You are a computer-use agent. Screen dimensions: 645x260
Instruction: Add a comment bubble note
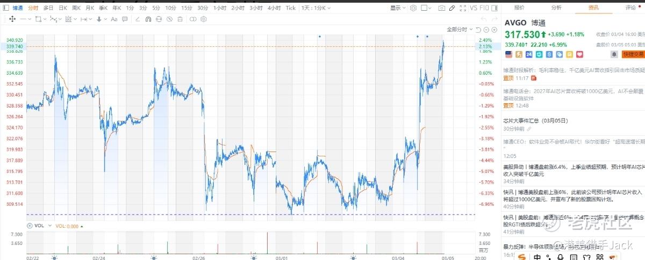(125, 19)
